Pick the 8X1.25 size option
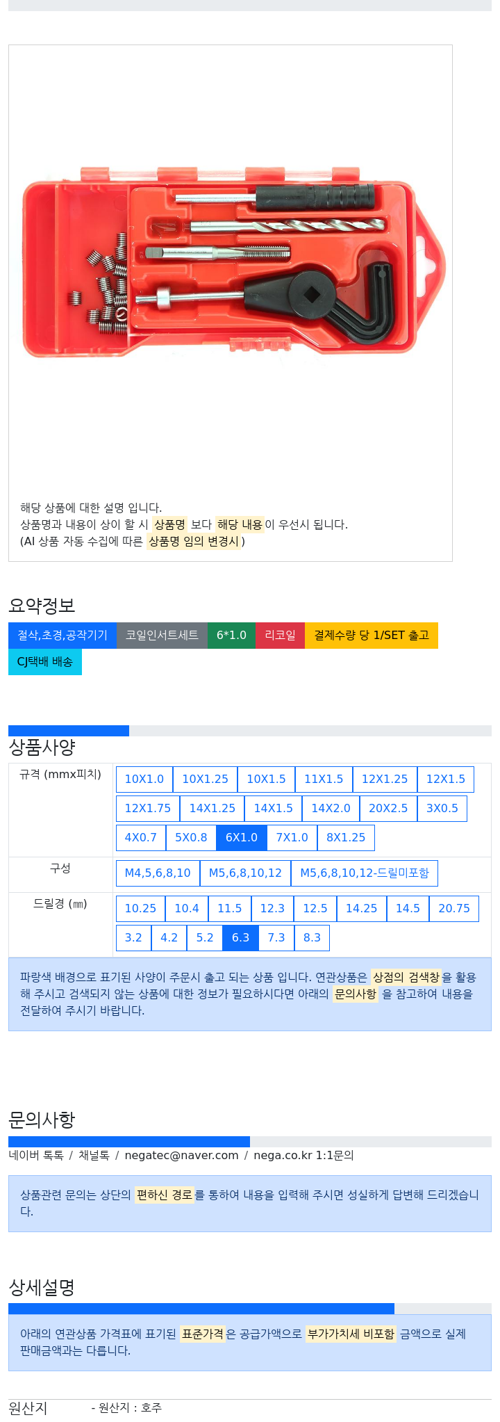Image resolution: width=500 pixels, height=1422 pixels. 346,838
